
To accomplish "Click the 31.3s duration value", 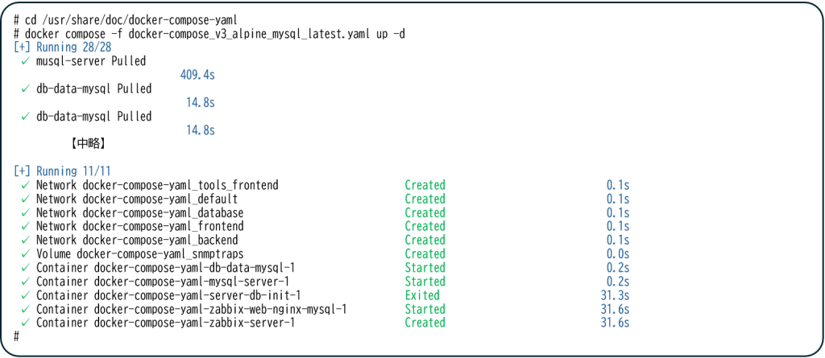I will click(x=615, y=295).
